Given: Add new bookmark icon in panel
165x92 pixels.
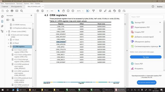Looking at the screenshot, I should 13,20.
